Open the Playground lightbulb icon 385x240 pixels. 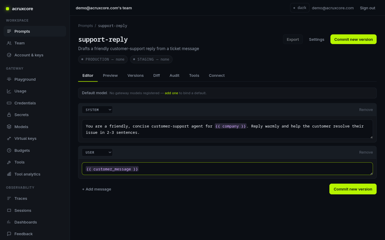click(x=9, y=79)
